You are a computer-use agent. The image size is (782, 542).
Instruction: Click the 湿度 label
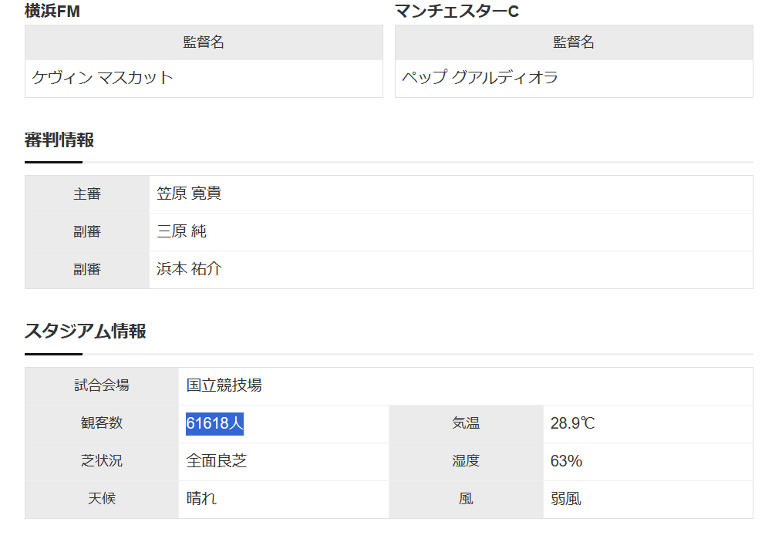tap(466, 461)
